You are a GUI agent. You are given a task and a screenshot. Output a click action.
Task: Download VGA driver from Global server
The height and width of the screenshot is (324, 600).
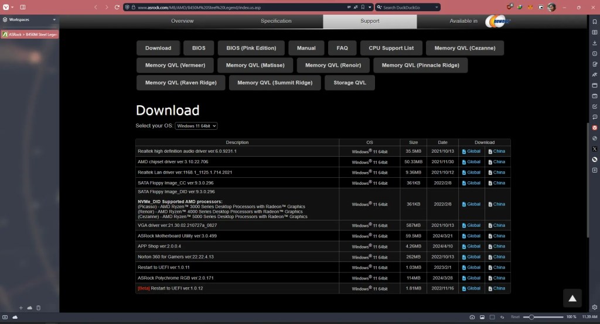click(x=471, y=225)
